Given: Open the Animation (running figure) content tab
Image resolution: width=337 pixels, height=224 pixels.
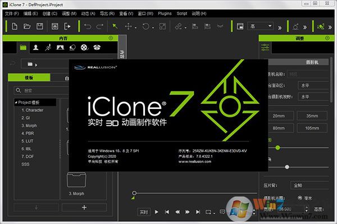Looking at the screenshot, I should coord(48,48).
